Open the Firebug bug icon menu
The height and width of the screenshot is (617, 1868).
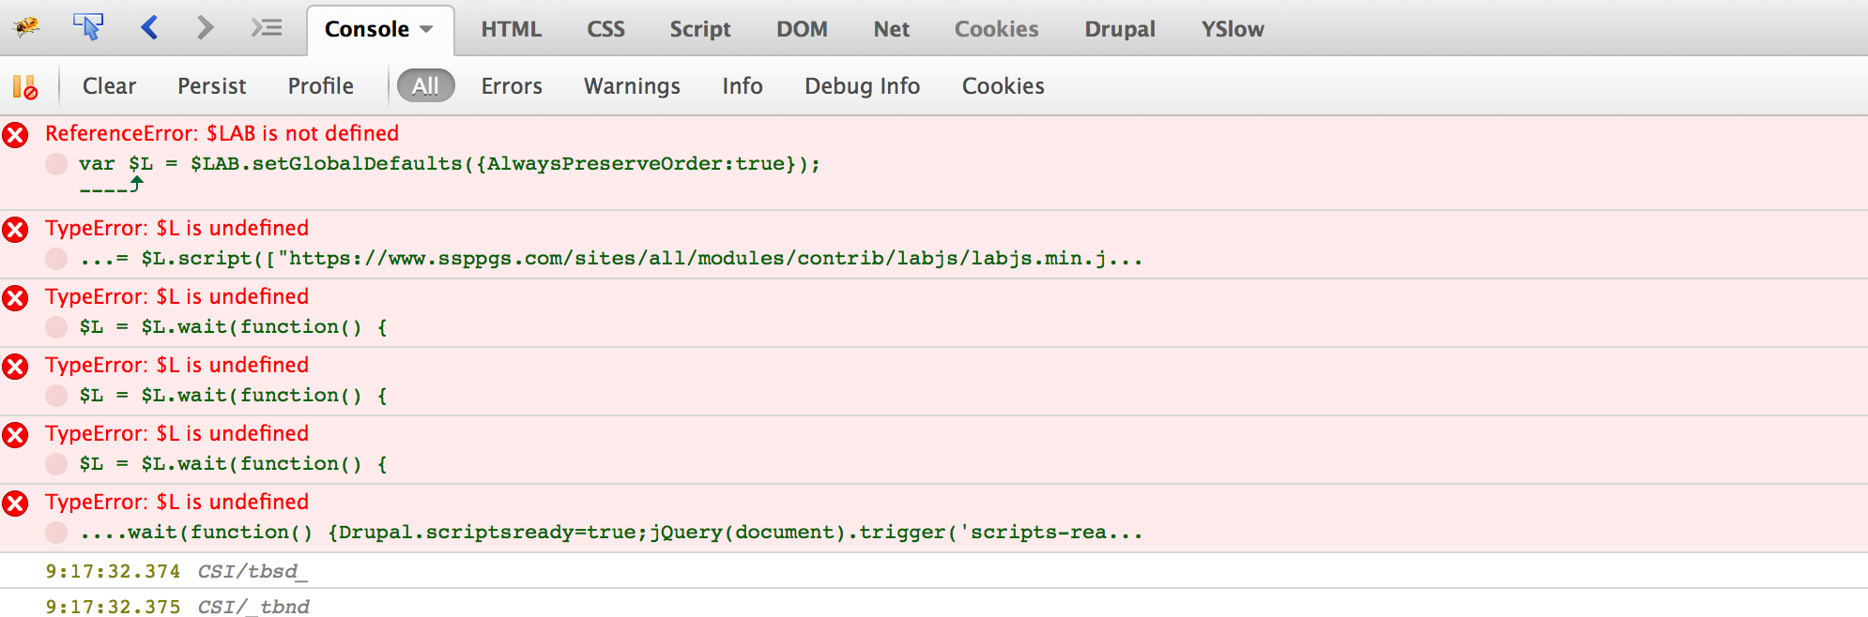point(26,27)
